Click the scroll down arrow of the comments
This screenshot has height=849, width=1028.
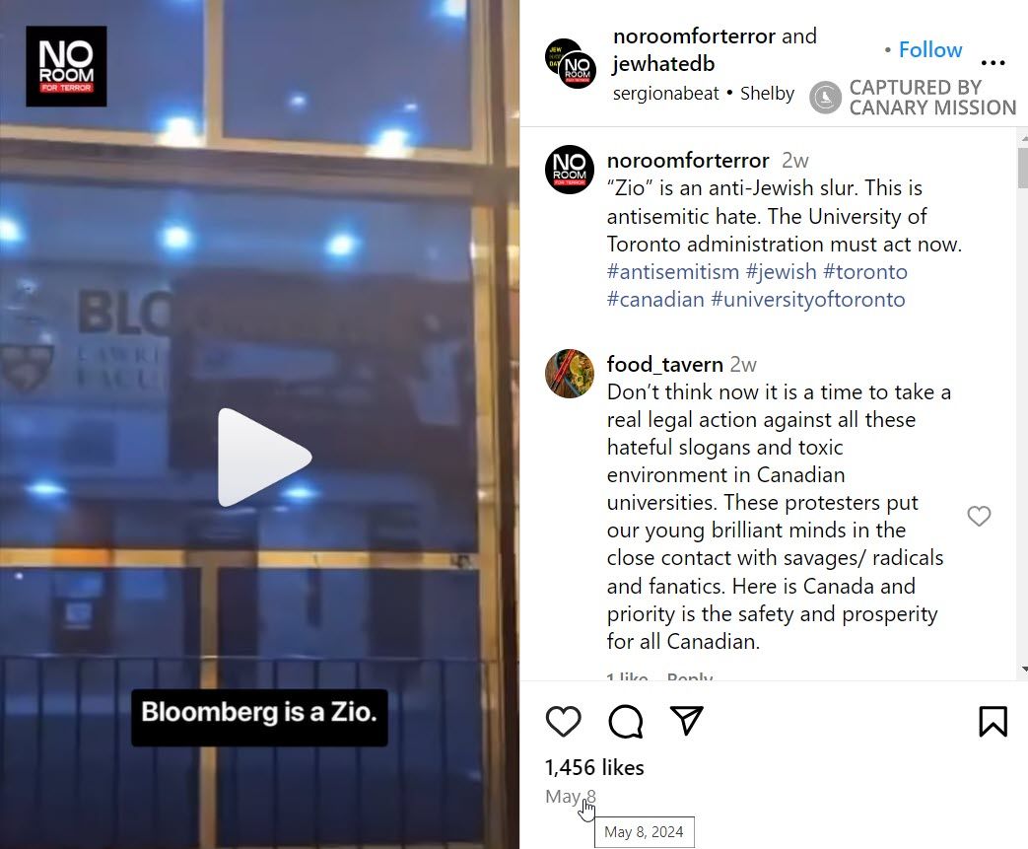[x=1023, y=670]
